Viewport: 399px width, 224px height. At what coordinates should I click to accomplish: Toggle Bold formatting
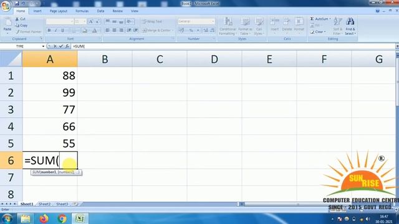click(x=49, y=30)
